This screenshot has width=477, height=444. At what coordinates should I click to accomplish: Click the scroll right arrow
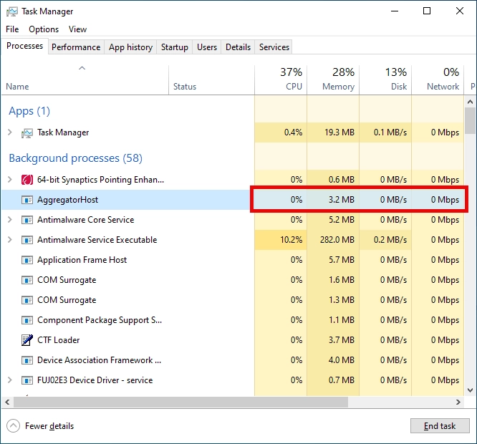tap(458, 402)
